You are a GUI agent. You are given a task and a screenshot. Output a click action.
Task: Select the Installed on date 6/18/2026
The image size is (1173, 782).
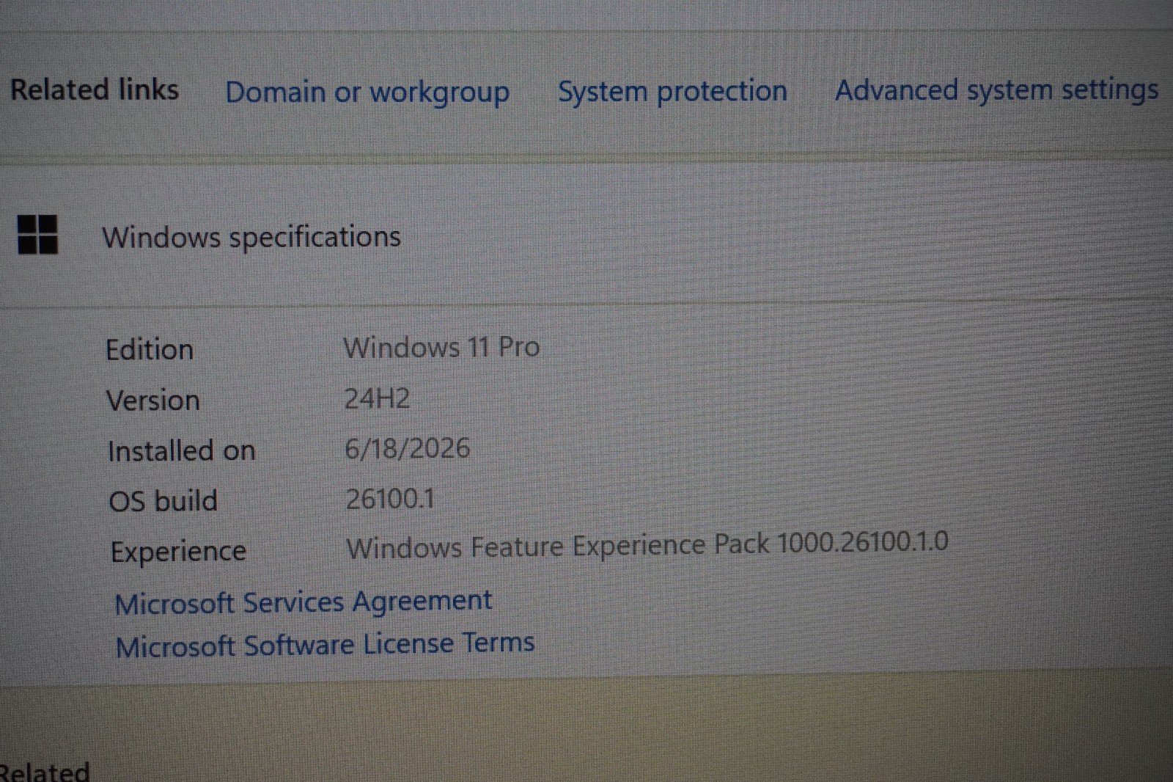click(x=408, y=448)
